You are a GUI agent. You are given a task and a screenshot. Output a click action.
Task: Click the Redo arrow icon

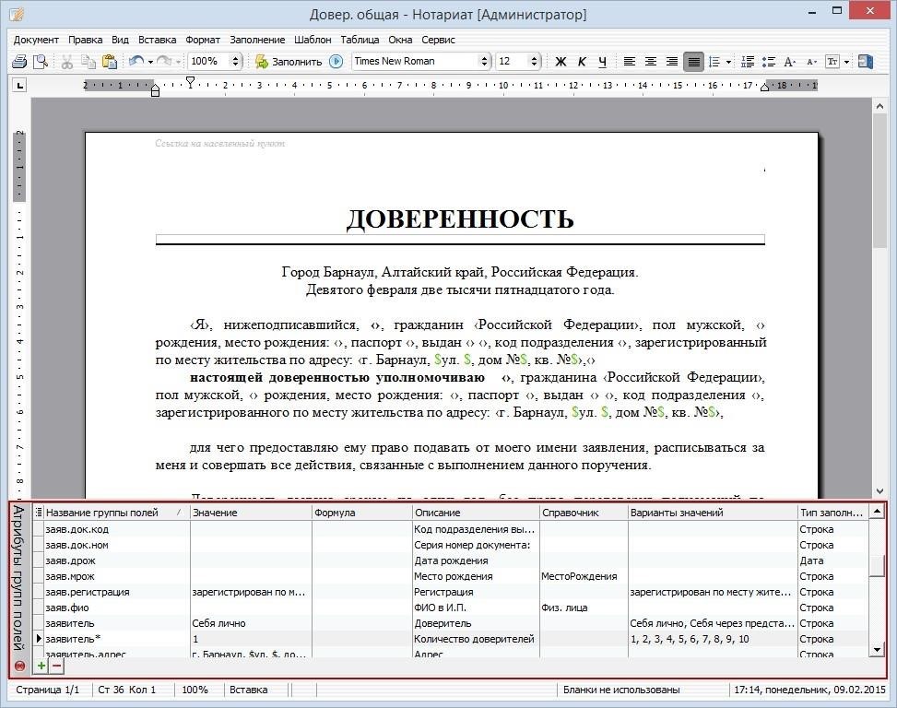click(x=163, y=61)
